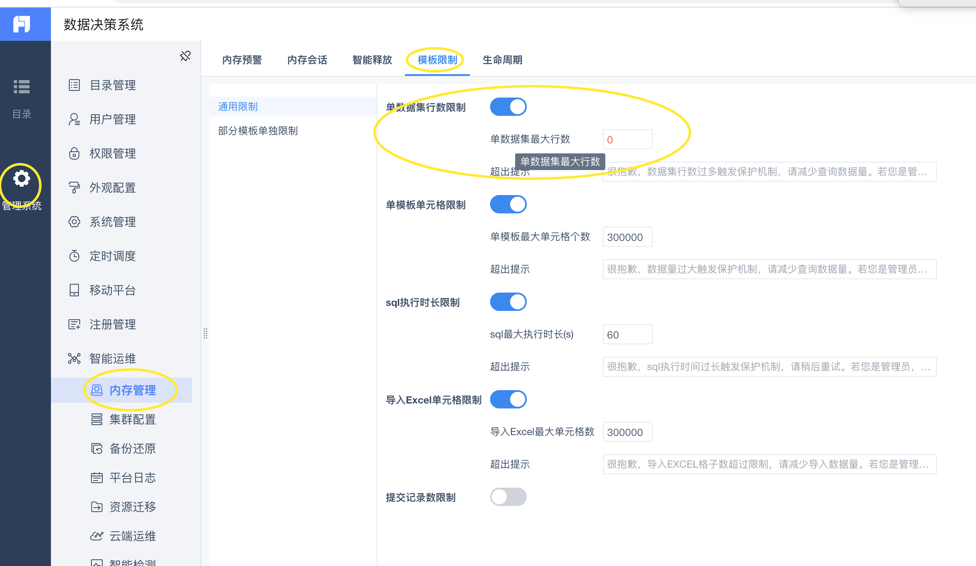This screenshot has width=976, height=566.
Task: Click the 定时调度 clock icon
Action: click(74, 256)
